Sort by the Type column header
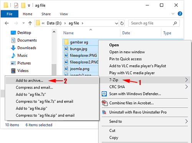Viewport: 192px width, 143px height. [167, 33]
